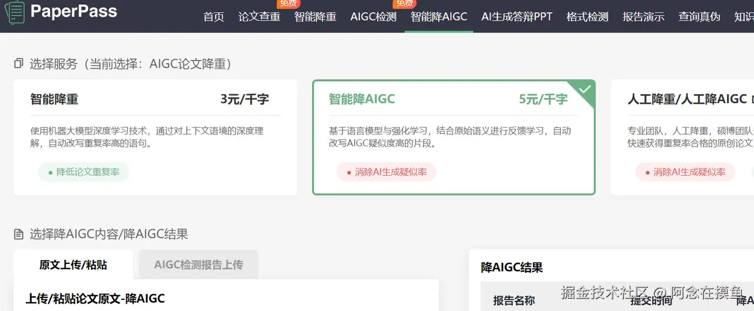
Task: Click the 报告名称 column header
Action: (x=514, y=300)
